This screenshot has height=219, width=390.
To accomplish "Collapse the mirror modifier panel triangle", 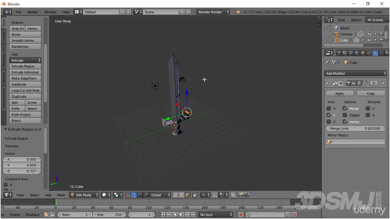I will [327, 83].
